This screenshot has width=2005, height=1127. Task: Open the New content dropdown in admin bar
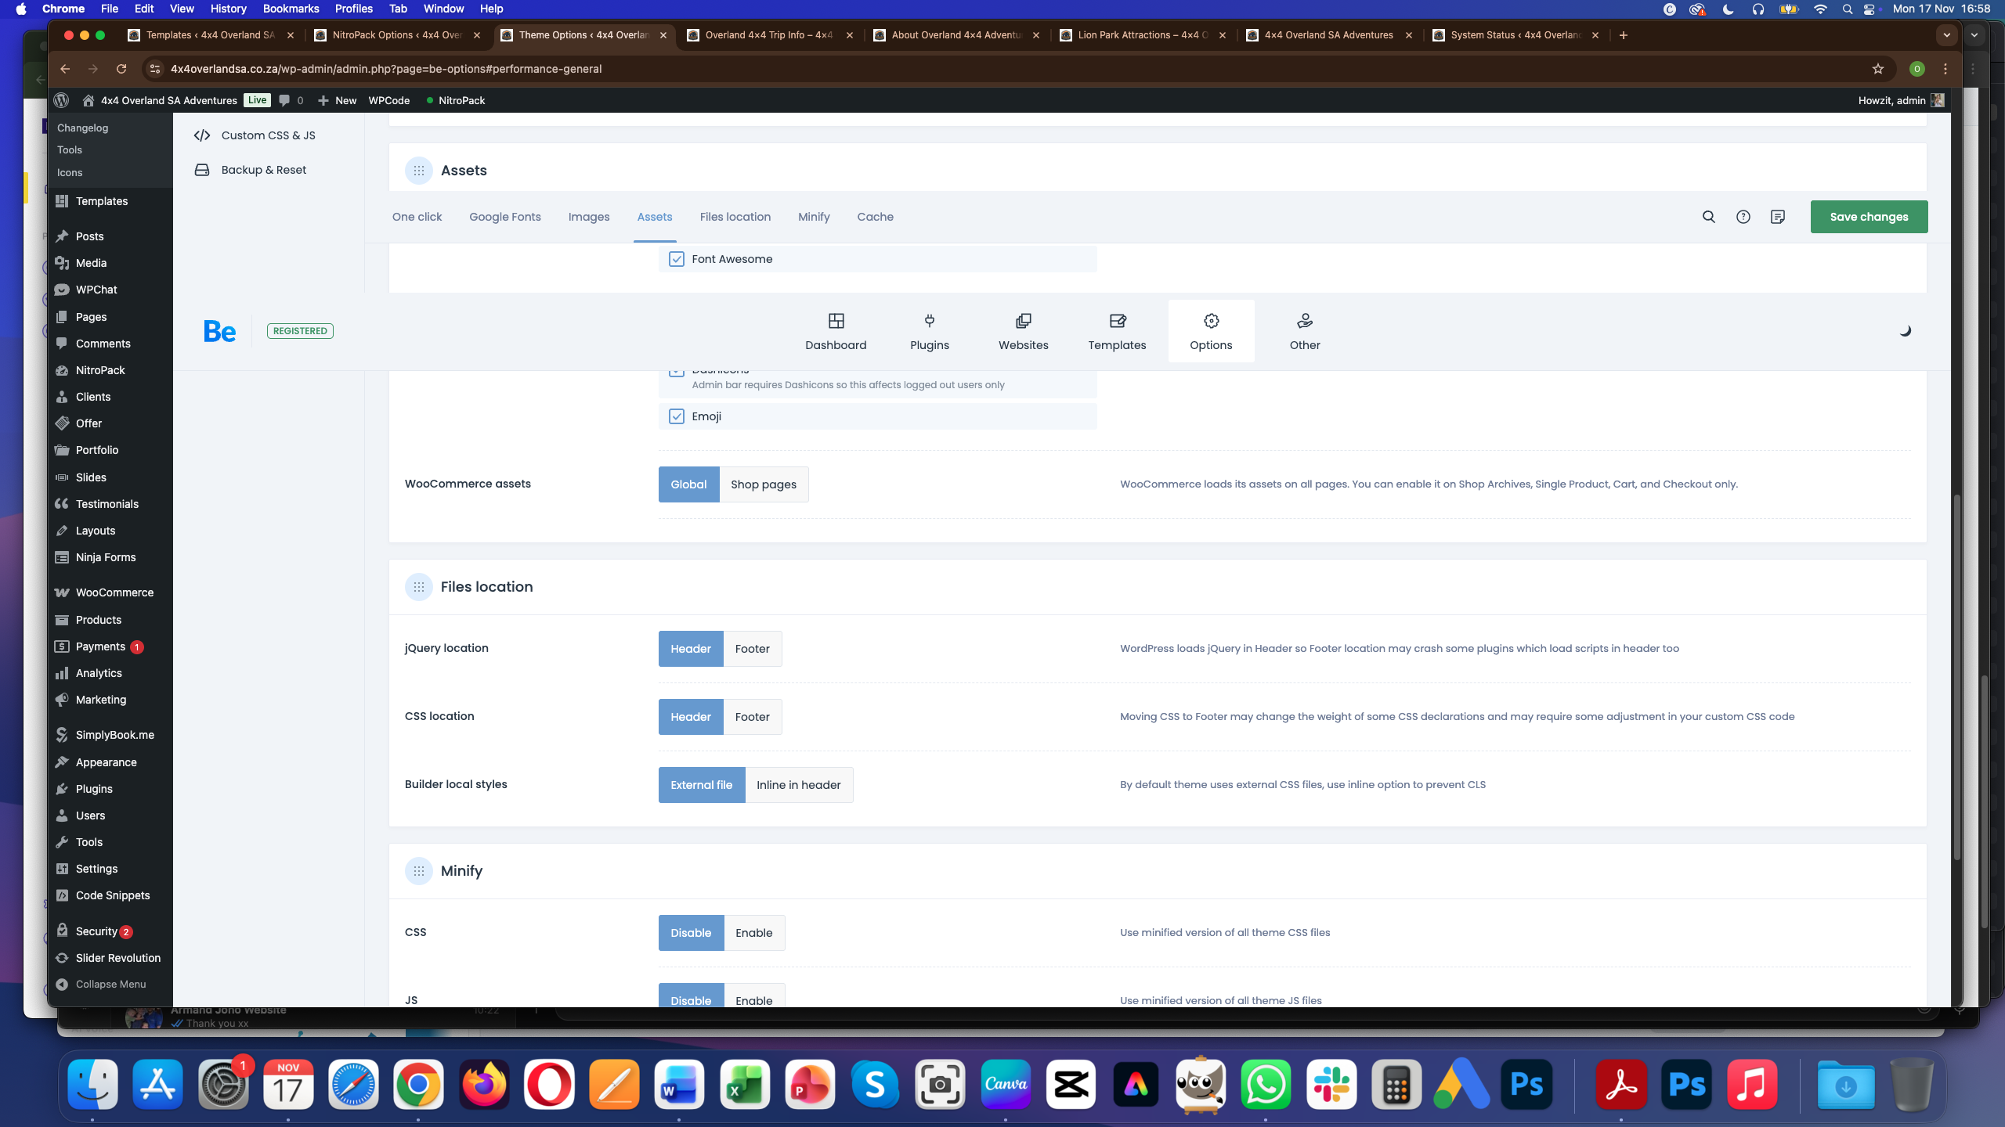tap(337, 100)
